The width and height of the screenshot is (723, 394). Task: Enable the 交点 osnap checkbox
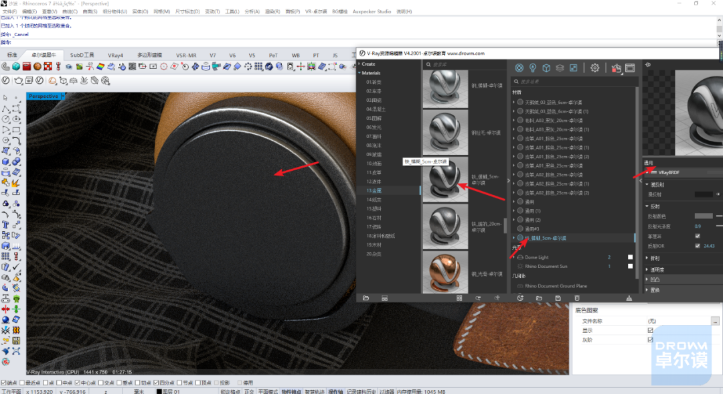click(x=100, y=383)
